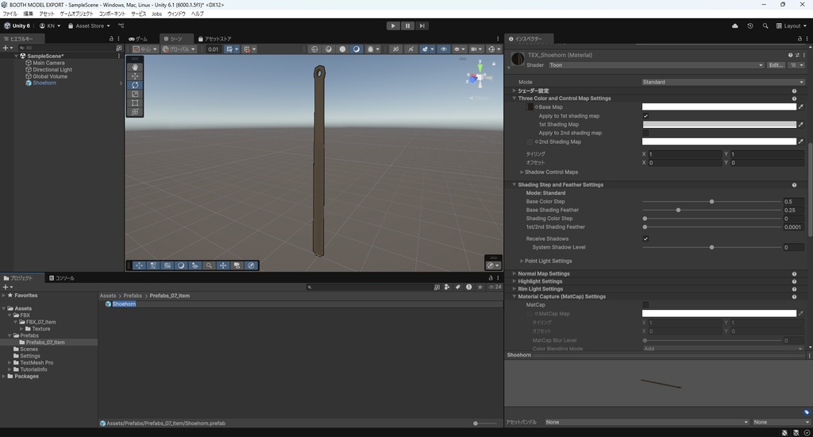Open the Asset Store dropdown button
Image resolution: width=813 pixels, height=437 pixels.
pos(89,26)
